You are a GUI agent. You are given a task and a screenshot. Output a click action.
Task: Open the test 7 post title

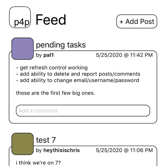tap(46, 140)
